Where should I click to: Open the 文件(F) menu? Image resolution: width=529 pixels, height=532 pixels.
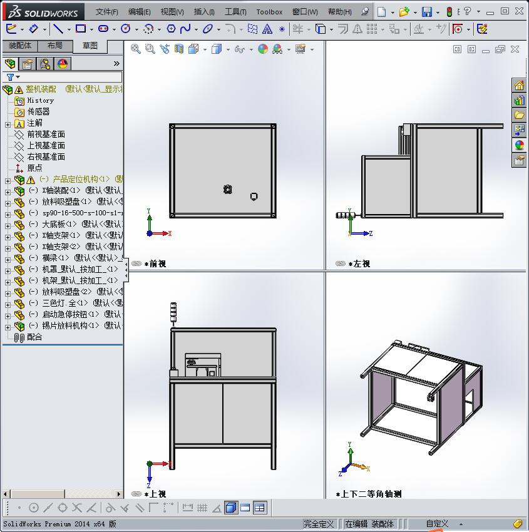tap(107, 12)
